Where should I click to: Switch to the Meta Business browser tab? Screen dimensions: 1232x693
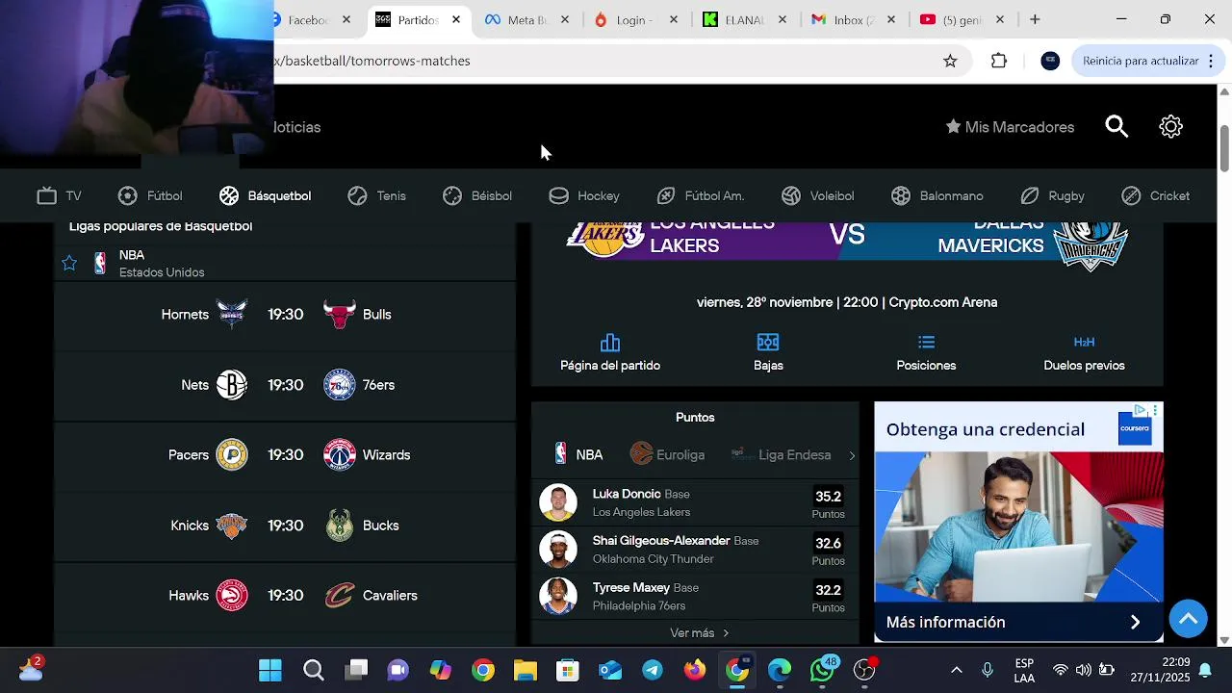pos(526,19)
